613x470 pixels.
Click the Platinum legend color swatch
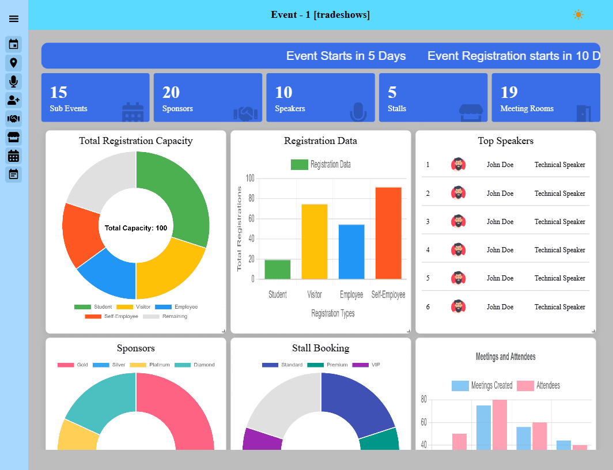(x=138, y=365)
